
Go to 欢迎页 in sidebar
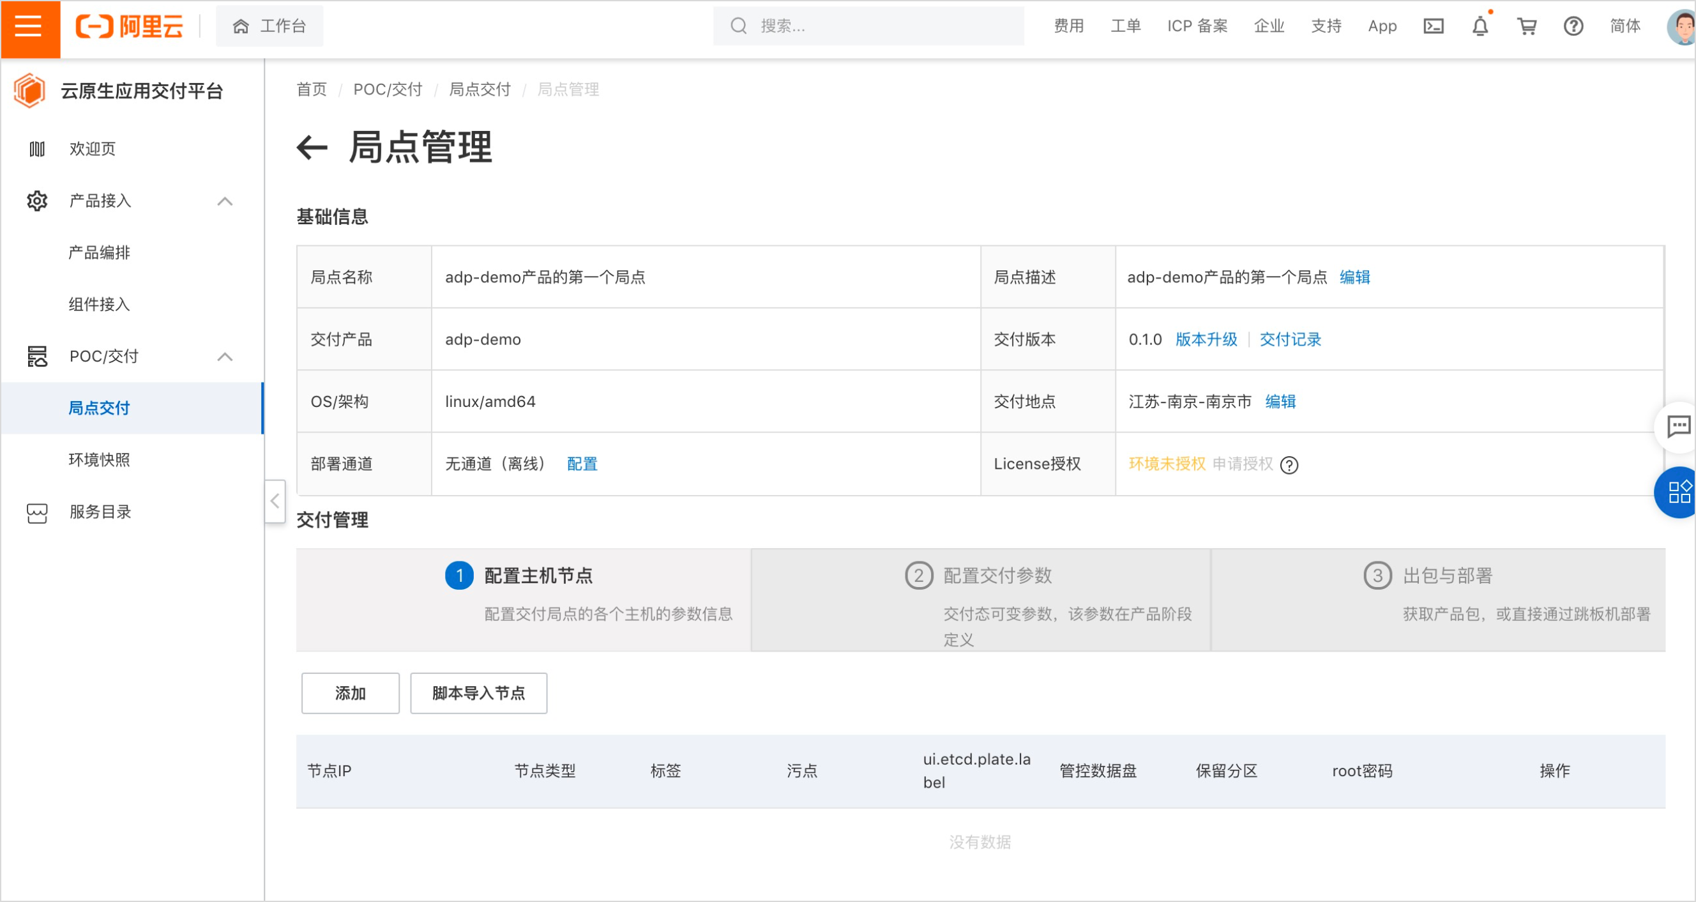point(92,149)
